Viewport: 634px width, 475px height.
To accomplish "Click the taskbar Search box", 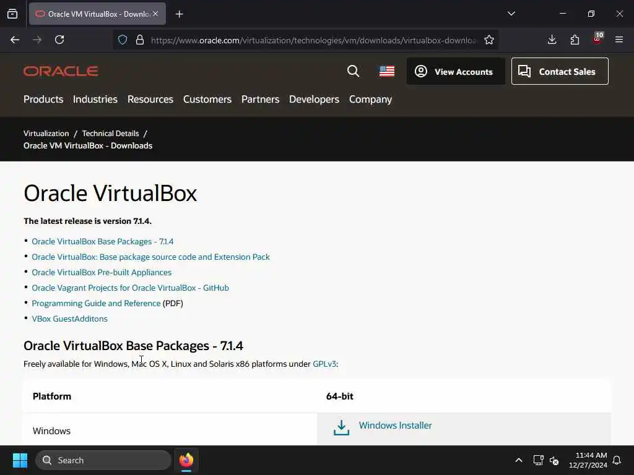I will [x=103, y=460].
